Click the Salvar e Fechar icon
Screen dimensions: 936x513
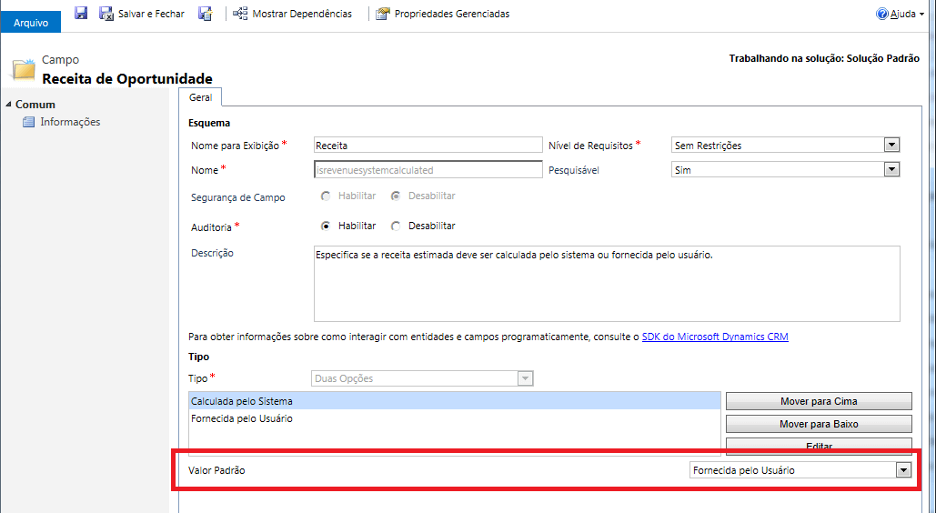[x=106, y=14]
